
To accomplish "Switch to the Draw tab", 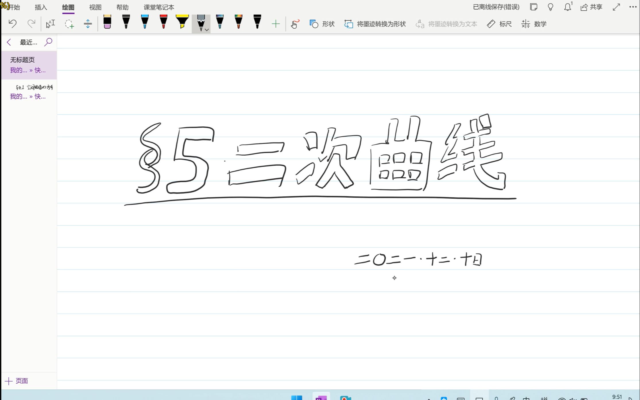I will [68, 7].
